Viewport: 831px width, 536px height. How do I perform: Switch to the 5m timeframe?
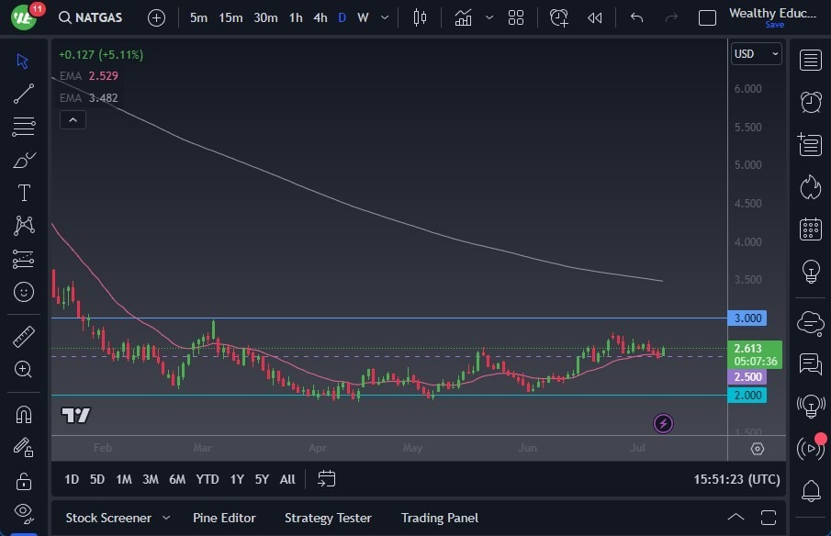click(198, 17)
